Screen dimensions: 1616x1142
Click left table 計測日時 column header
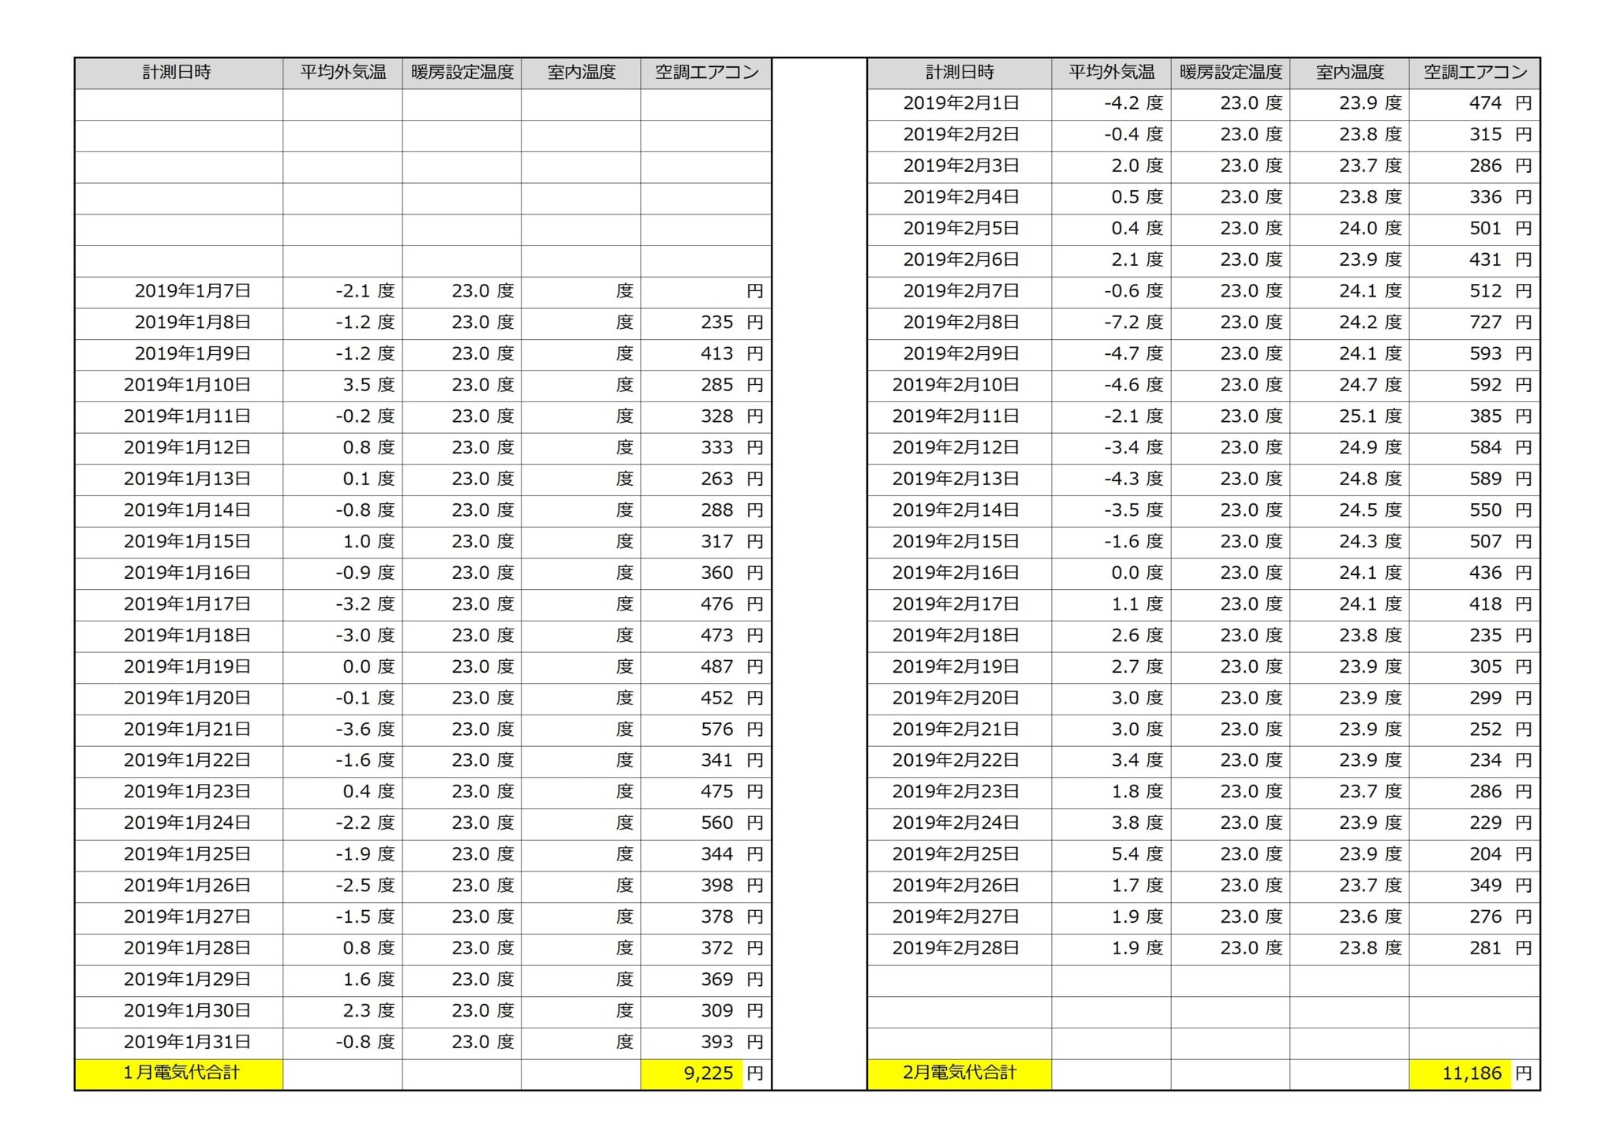coord(179,73)
